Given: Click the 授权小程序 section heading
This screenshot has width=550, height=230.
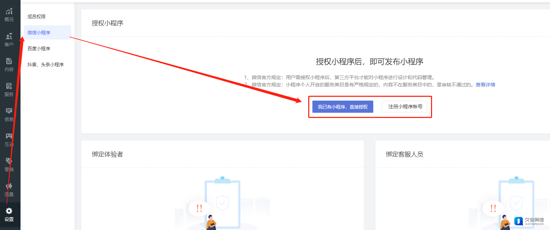Looking at the screenshot, I should (107, 23).
